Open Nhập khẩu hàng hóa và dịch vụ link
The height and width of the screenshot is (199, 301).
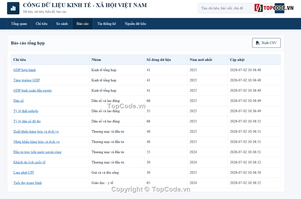pos(36,142)
